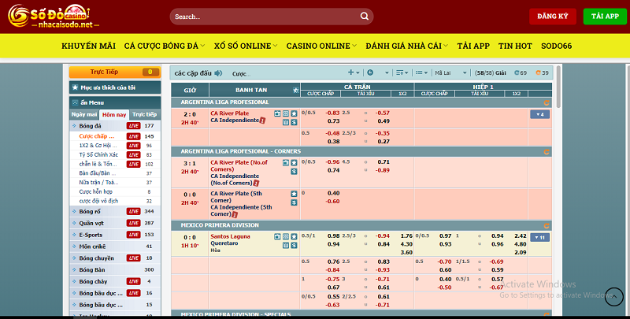Open the favorites star Mục ưa thích của tôi
The height and width of the screenshot is (319, 630).
[x=75, y=87]
